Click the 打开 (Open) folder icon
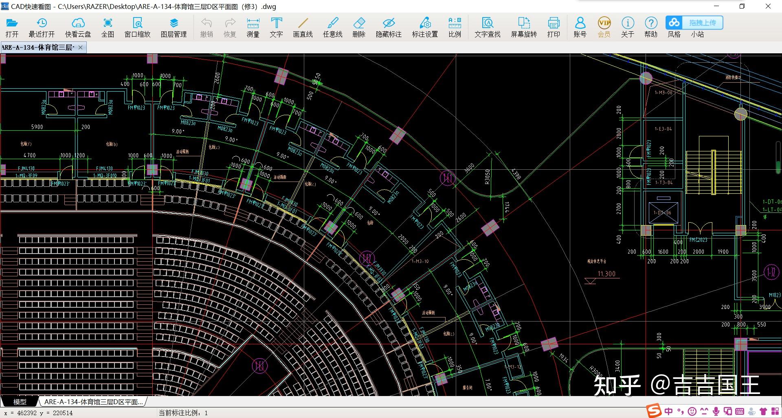This screenshot has height=418, width=782. tap(12, 22)
